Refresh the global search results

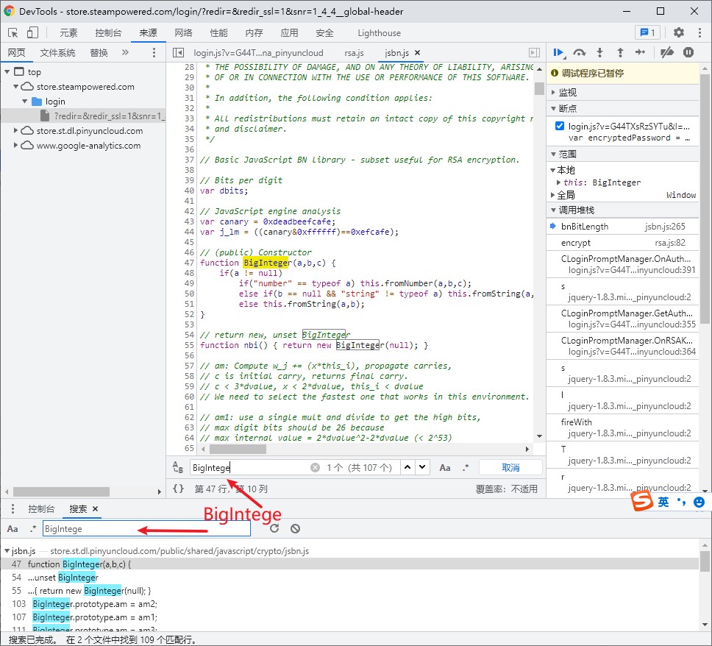click(274, 528)
